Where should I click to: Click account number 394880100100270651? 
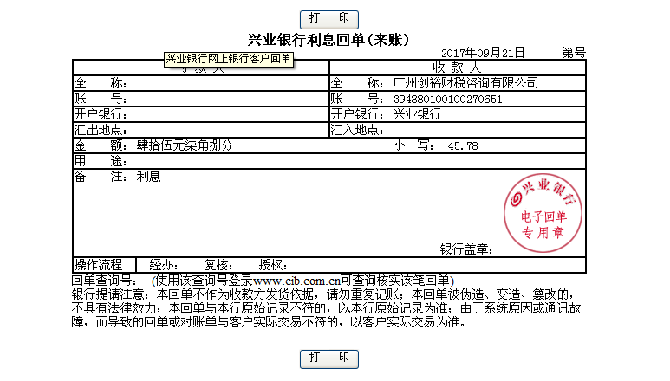click(x=447, y=99)
